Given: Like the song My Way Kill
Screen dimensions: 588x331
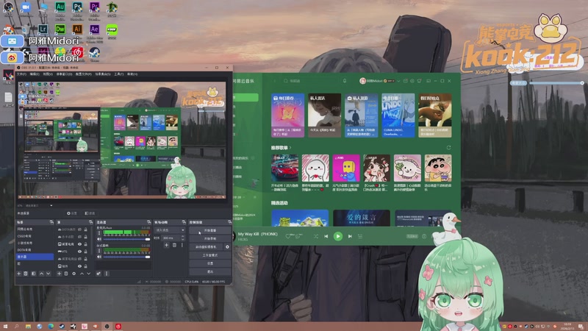Looking at the screenshot, I should click(x=288, y=236).
